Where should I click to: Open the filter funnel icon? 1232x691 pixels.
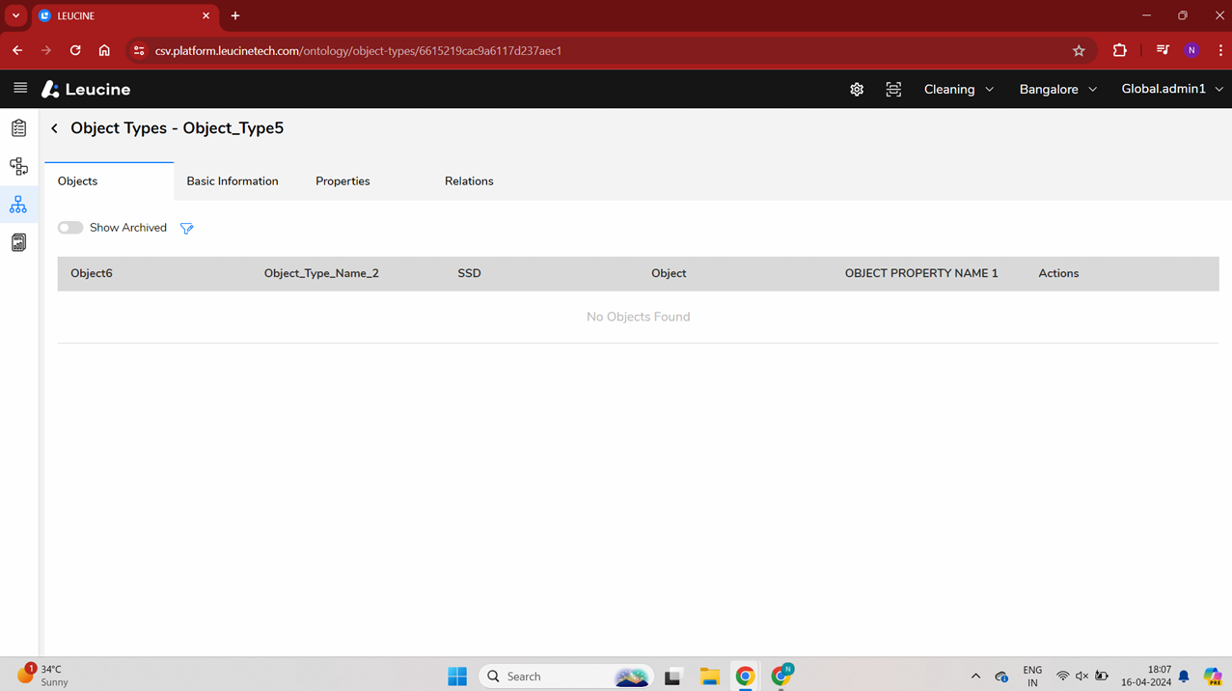click(187, 229)
